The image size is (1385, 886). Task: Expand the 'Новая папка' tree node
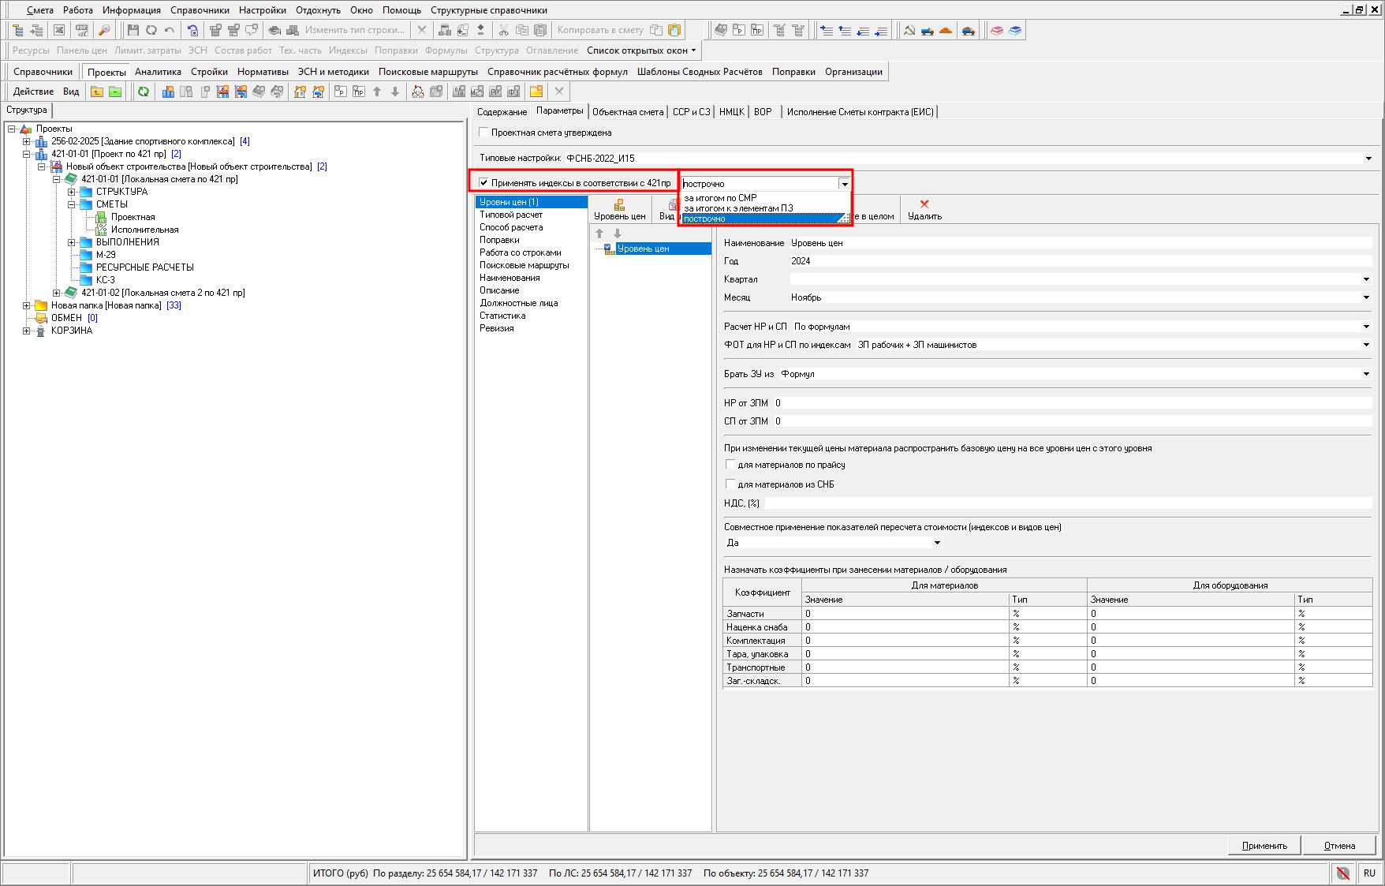coord(27,305)
